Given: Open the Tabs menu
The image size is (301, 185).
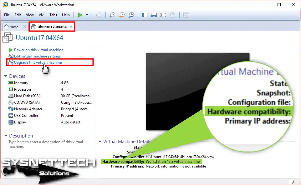Looking at the screenshot, I should [53, 15].
